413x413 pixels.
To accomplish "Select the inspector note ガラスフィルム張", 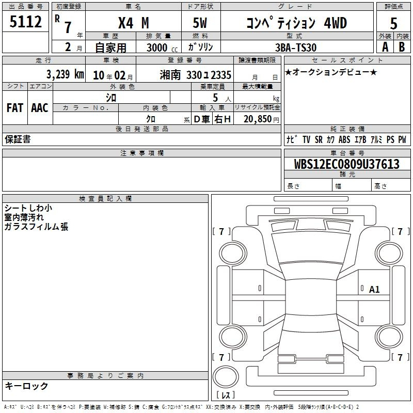I will click(x=36, y=227).
